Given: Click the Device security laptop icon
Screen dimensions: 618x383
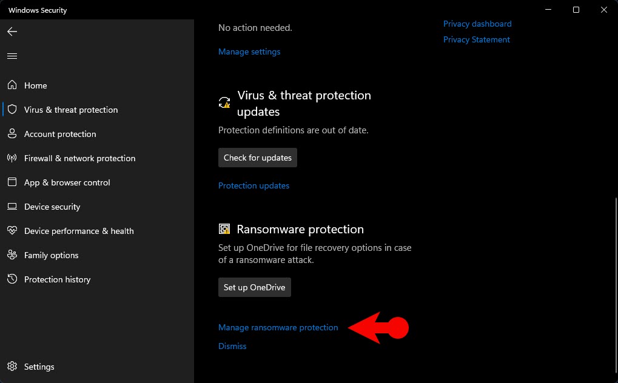Looking at the screenshot, I should 12,207.
